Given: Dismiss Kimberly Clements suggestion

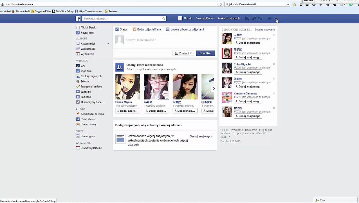Looking at the screenshot, I should pyautogui.click(x=274, y=94).
